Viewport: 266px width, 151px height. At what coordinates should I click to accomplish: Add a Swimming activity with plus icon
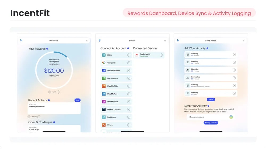234,78
